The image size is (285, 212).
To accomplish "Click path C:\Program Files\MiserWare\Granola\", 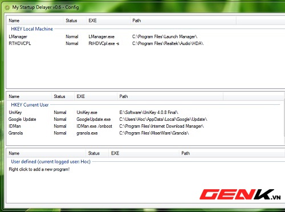I will pyautogui.click(x=154, y=133).
